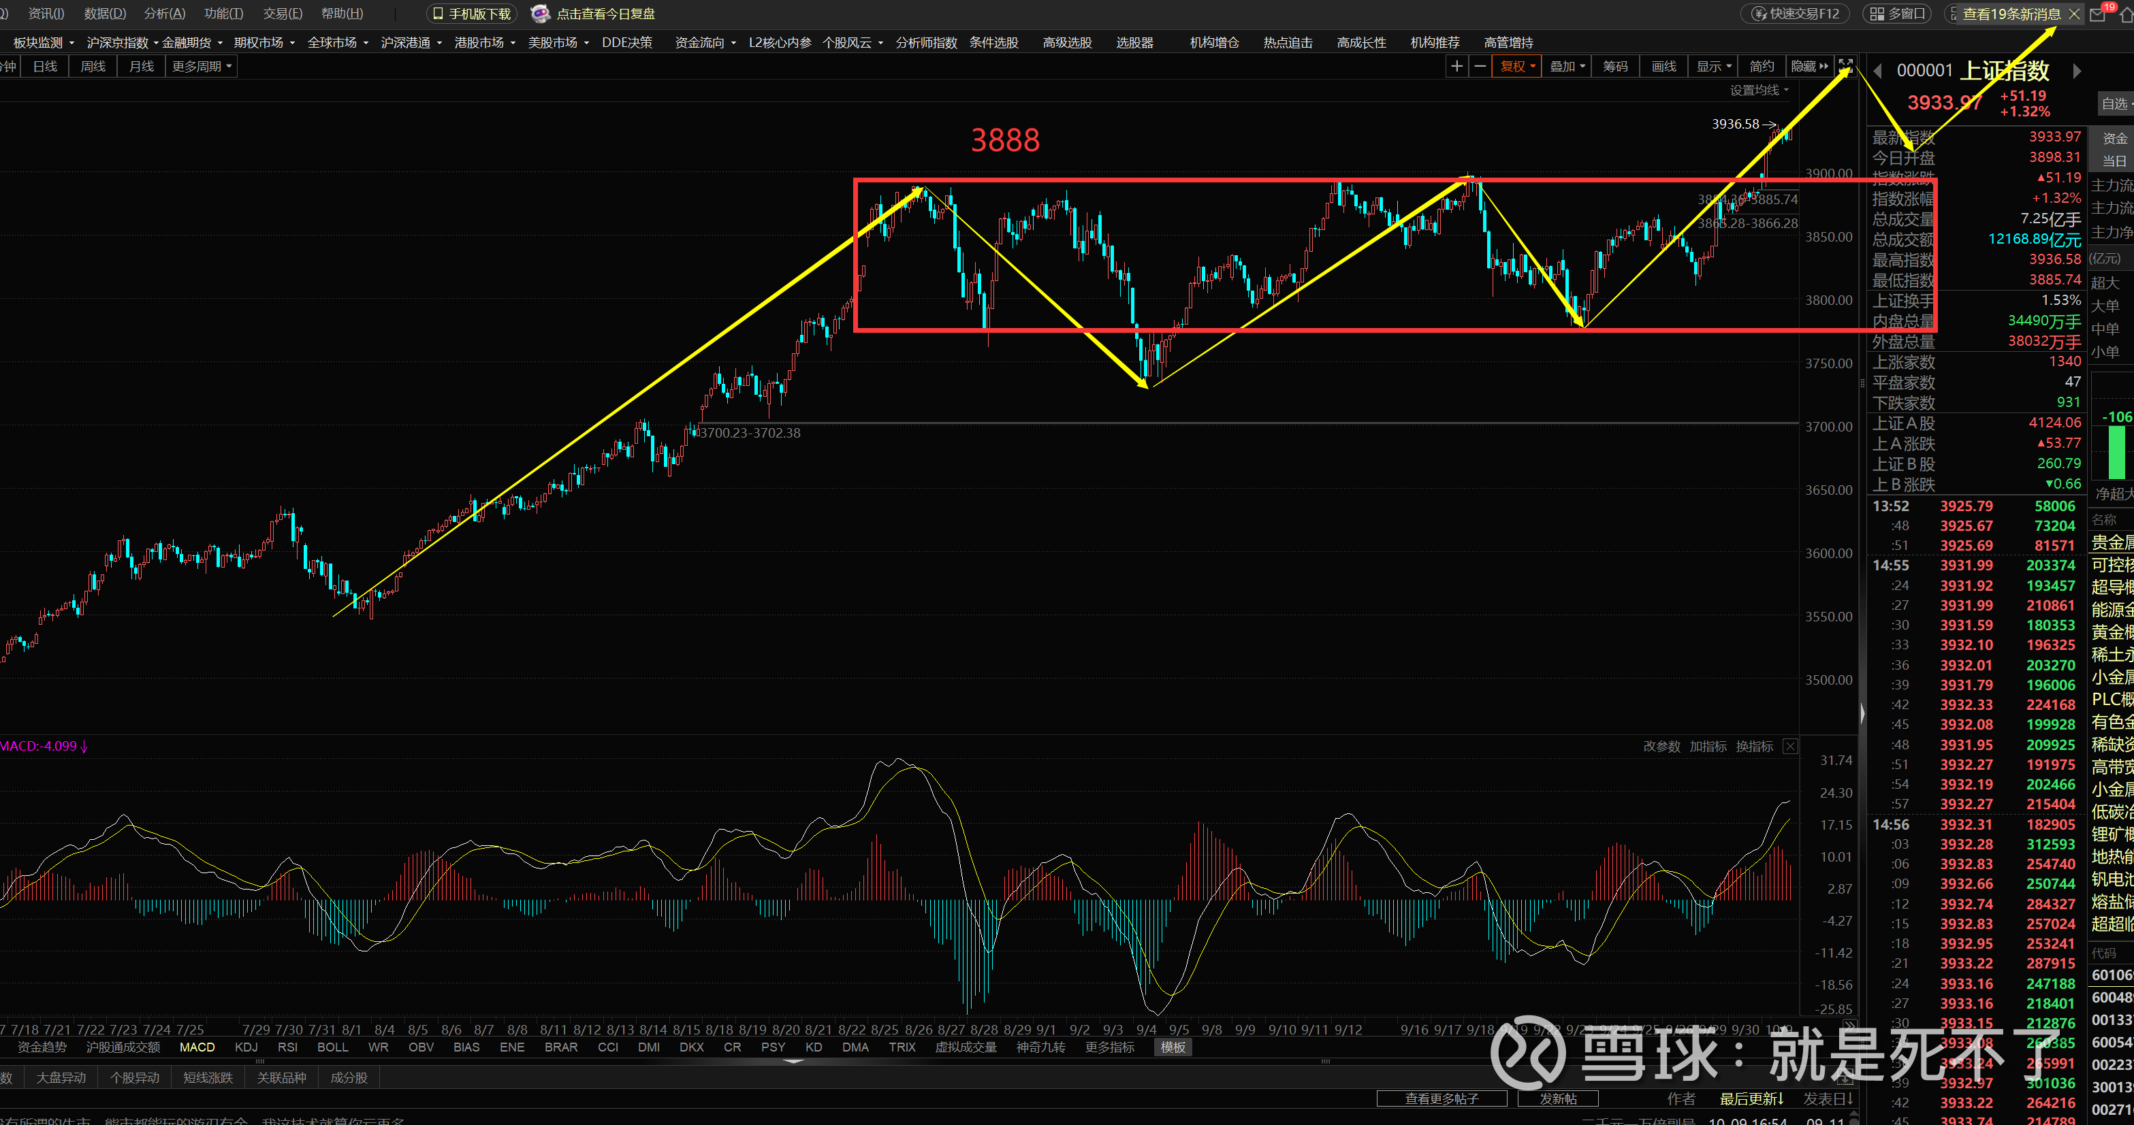
Task: Open the 分析(A) menu
Action: coord(164,13)
